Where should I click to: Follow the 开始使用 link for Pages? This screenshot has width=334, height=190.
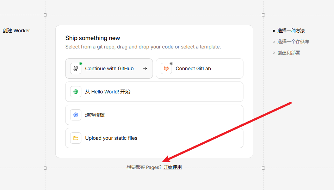173,168
